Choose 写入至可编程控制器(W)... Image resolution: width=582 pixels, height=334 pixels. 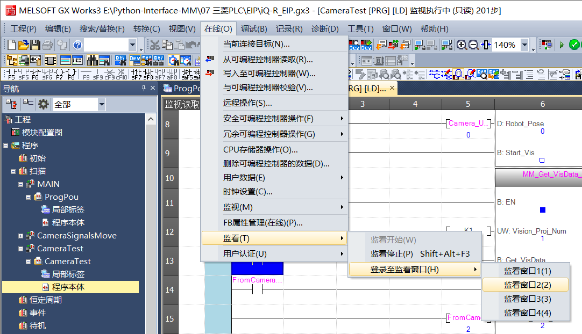coord(274,74)
